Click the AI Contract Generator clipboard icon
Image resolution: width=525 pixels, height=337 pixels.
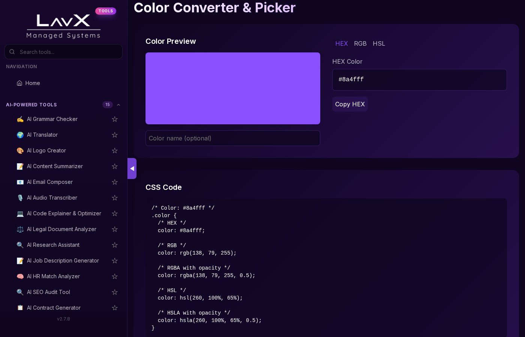pyautogui.click(x=20, y=308)
